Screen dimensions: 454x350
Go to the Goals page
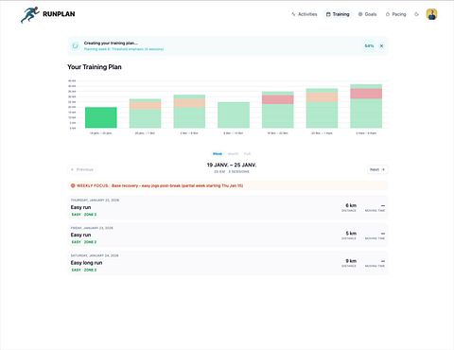click(367, 14)
